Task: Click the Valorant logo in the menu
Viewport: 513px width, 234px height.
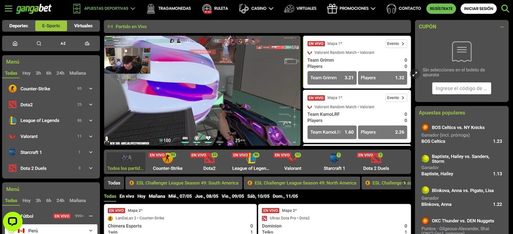Action: click(x=13, y=136)
